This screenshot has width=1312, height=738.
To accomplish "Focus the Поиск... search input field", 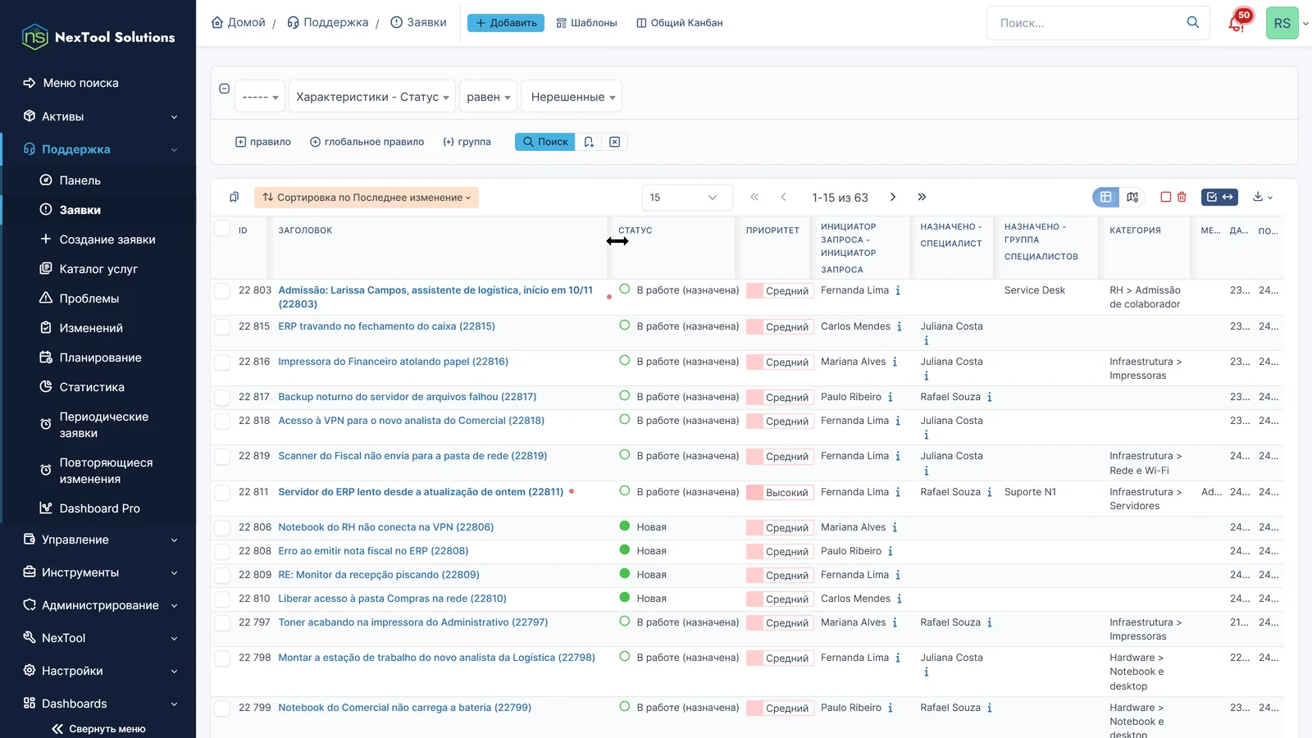I will click(1088, 23).
